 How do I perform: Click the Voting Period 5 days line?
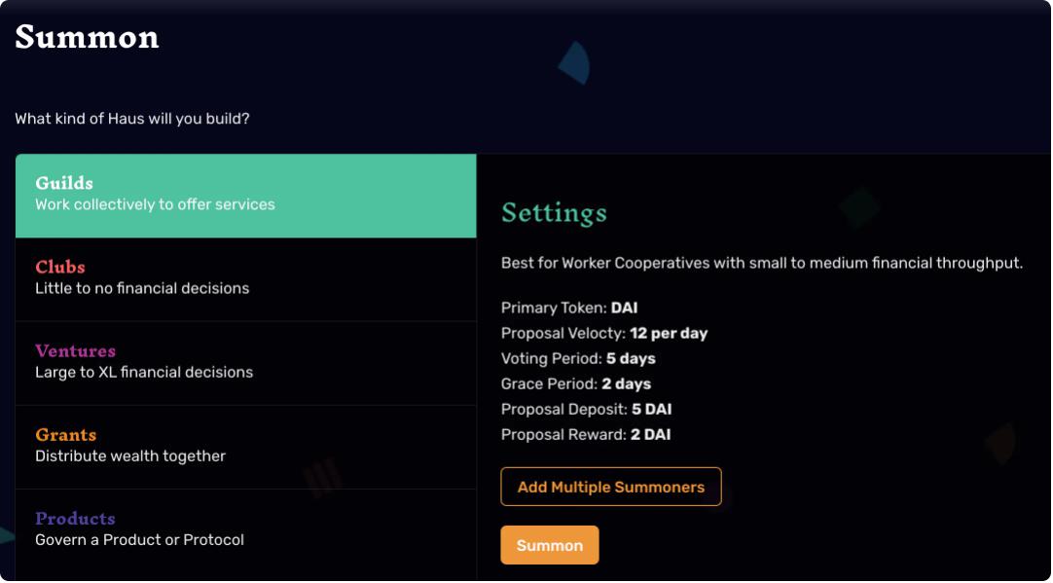click(578, 359)
